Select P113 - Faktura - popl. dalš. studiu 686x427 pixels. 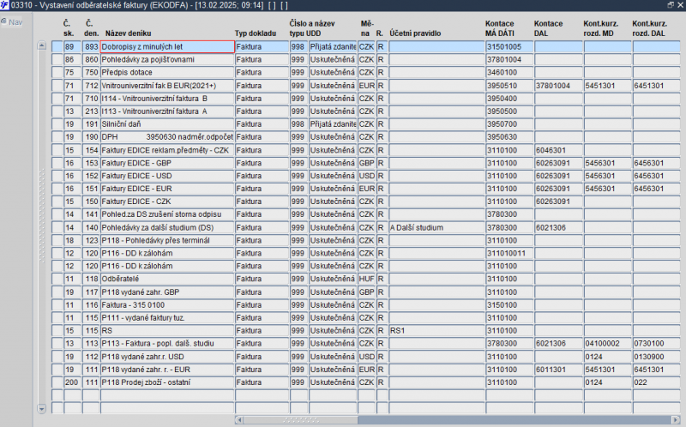[x=167, y=344]
